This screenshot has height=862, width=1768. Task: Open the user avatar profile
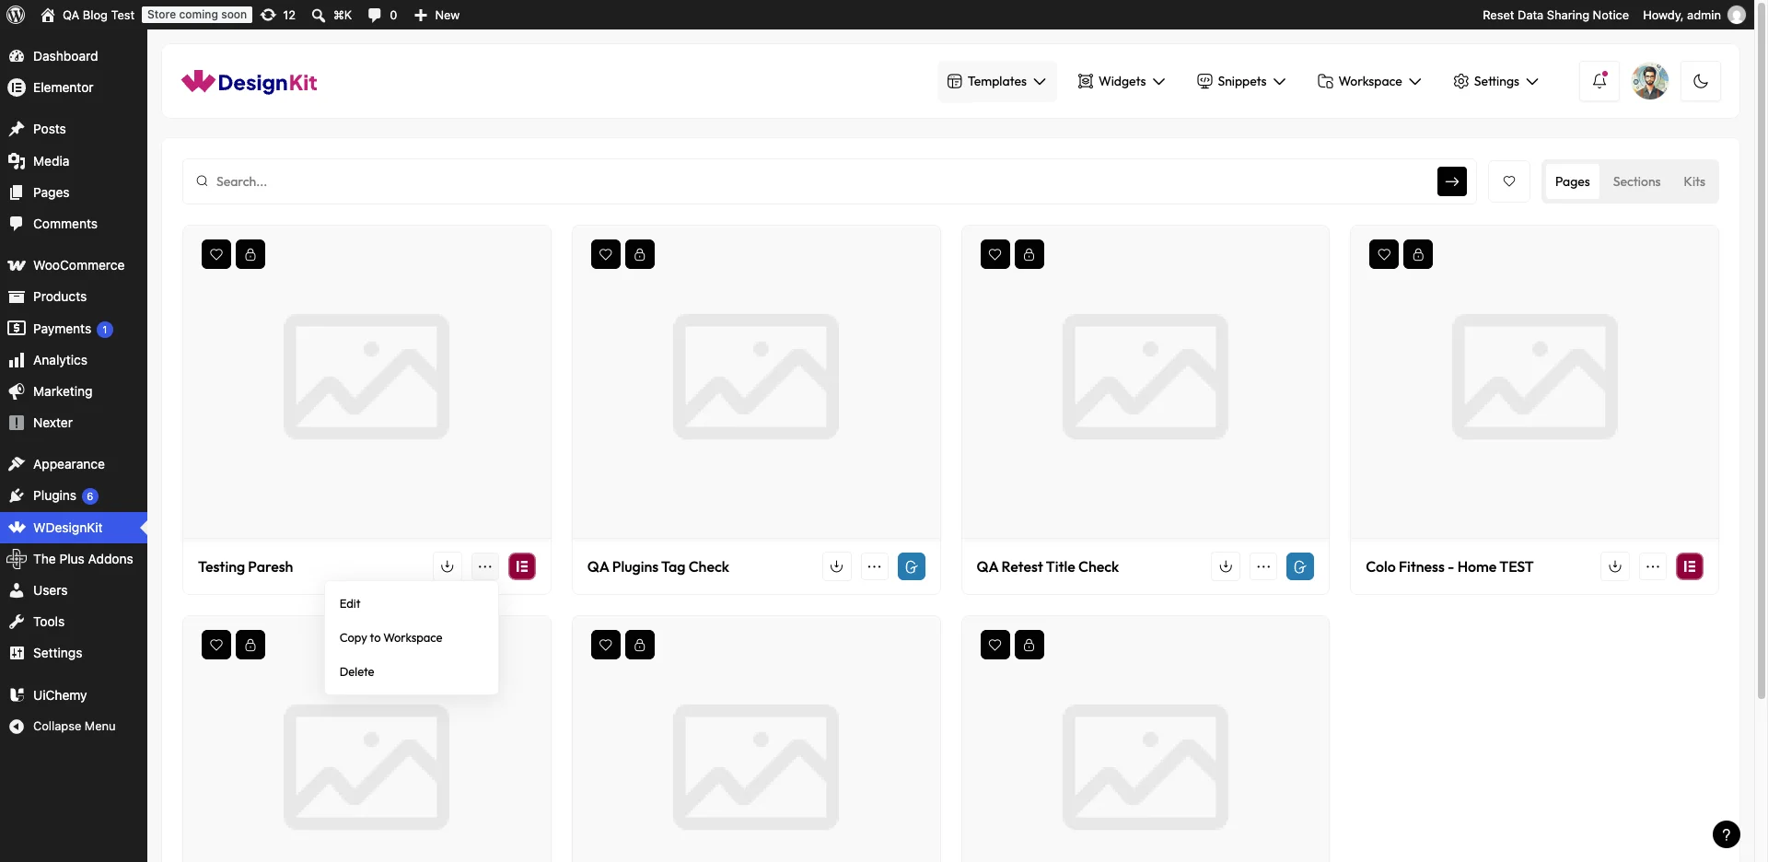1650,81
